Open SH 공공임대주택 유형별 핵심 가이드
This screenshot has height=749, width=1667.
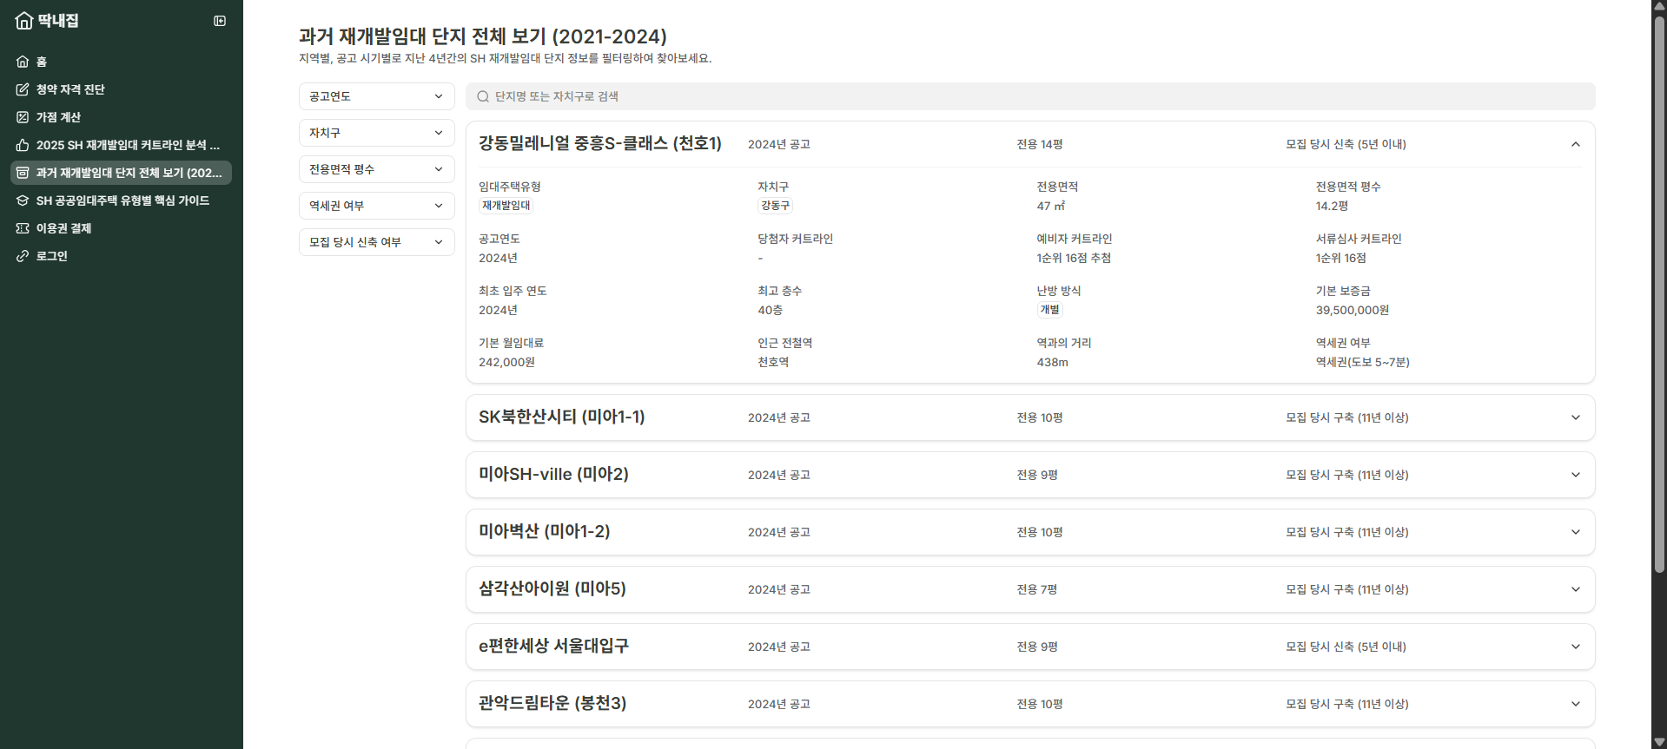click(121, 200)
